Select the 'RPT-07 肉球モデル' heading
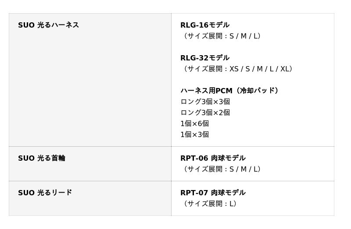This screenshot has height=229, width=351. [213, 193]
